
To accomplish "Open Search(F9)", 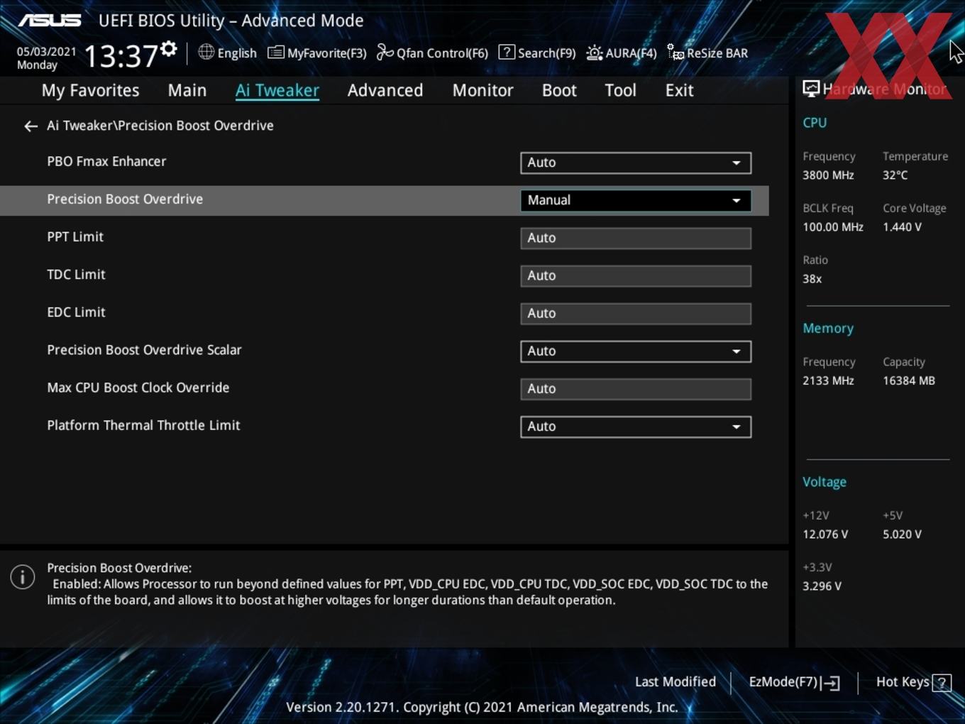I will click(x=537, y=53).
